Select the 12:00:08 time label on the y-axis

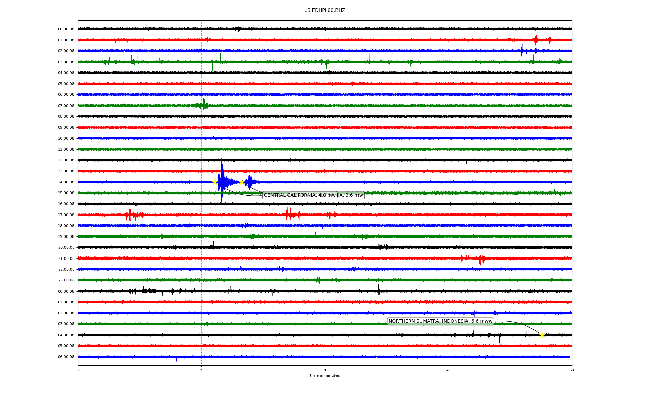coord(66,160)
